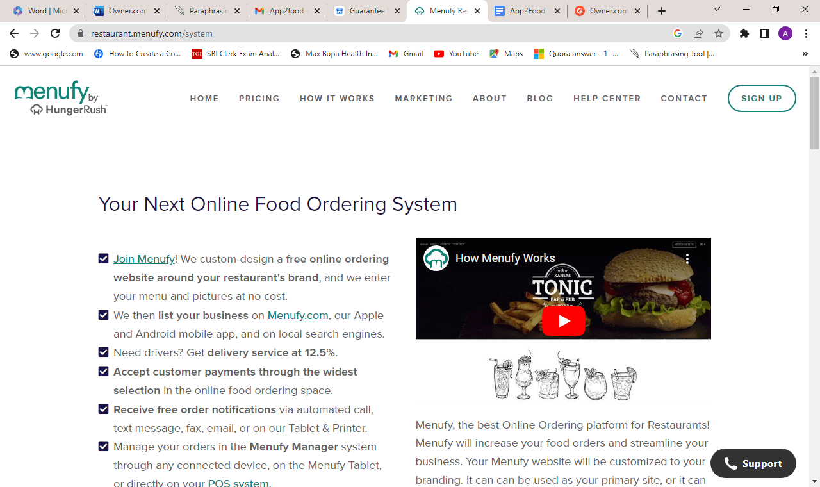
Task: Click the share page icon
Action: tap(698, 33)
